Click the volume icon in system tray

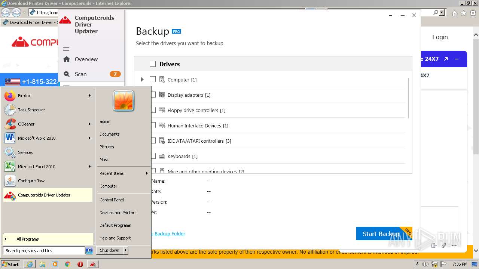click(x=425, y=264)
